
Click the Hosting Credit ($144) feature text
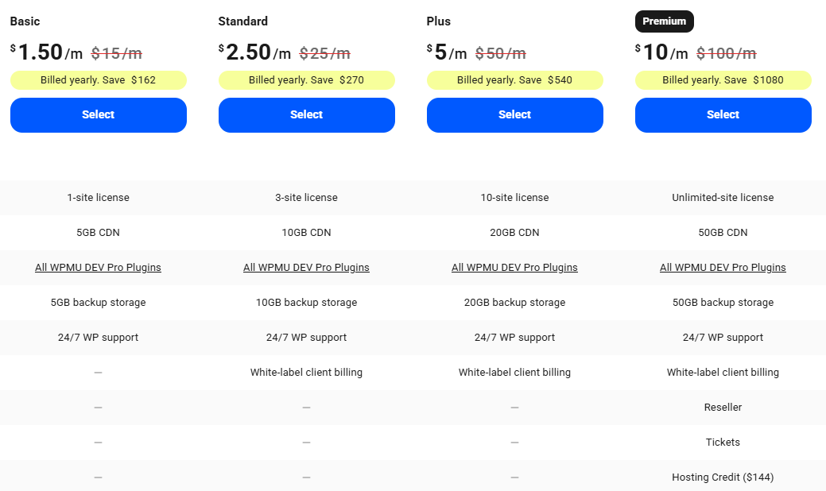(723, 477)
